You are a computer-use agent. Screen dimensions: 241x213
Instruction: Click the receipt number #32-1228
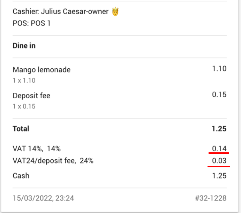(211, 198)
